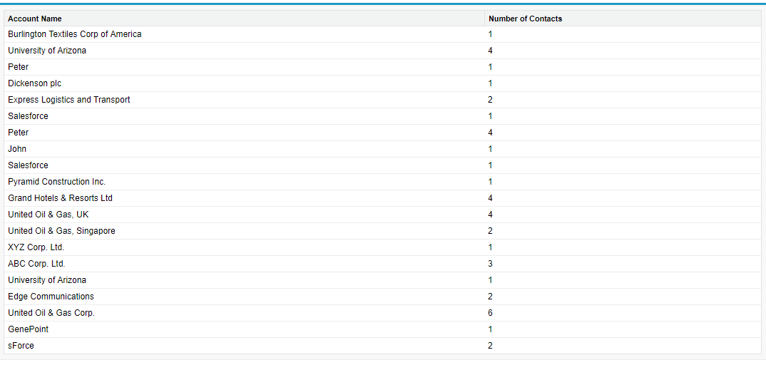Click contact count 1 for XYZ Corp.
Viewport: 766px width, 365px height.
click(490, 247)
